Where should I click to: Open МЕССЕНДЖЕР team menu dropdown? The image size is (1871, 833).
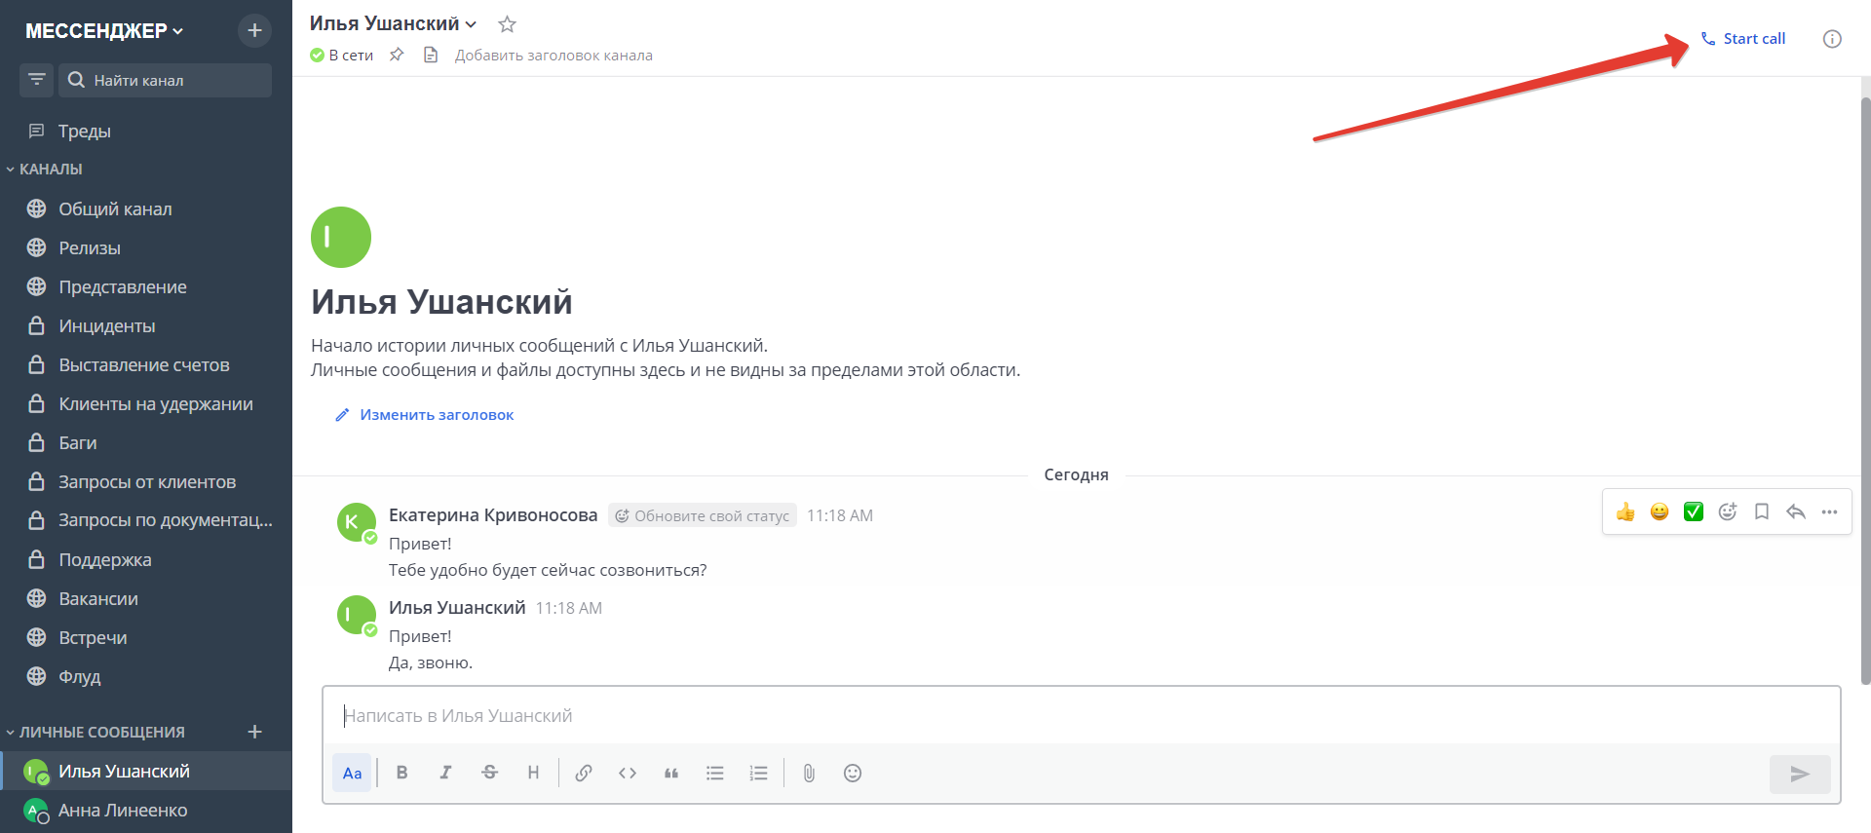[104, 31]
